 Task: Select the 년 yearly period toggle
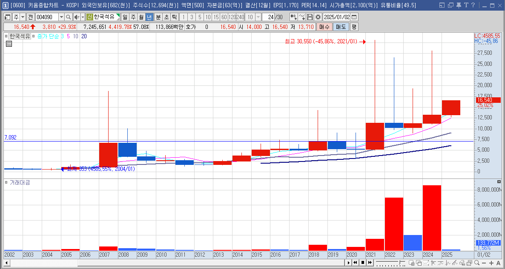149,17
